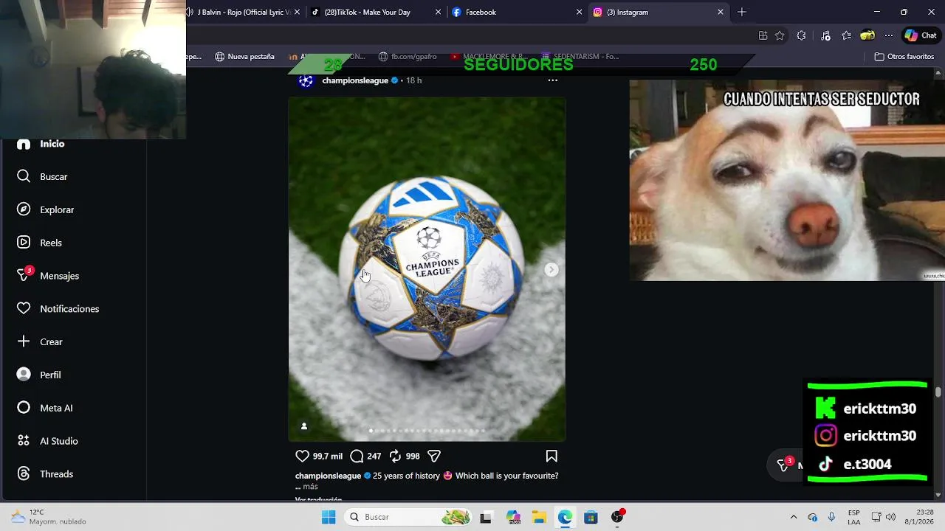Switch ESP LAA keyboard language
Viewport: 945px width, 531px height.
(x=854, y=517)
